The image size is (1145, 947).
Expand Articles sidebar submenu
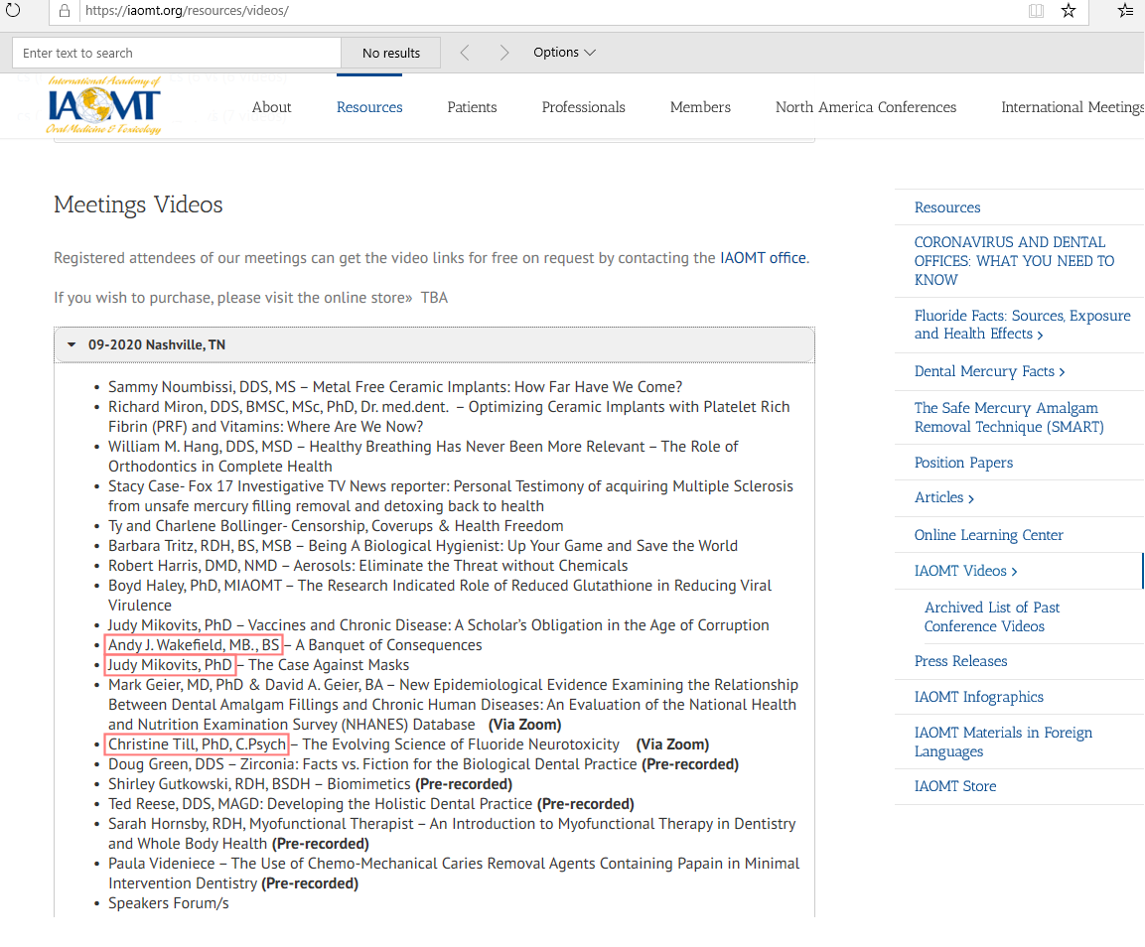[x=970, y=498]
